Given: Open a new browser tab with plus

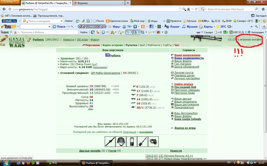Looking at the screenshot, I should point(128,3).
